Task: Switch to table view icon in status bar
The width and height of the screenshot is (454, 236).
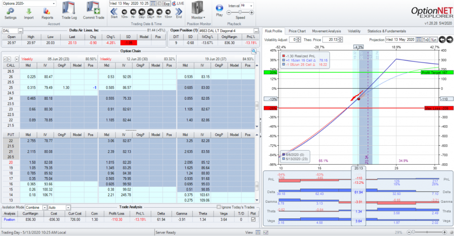Action: pyautogui.click(x=258, y=232)
